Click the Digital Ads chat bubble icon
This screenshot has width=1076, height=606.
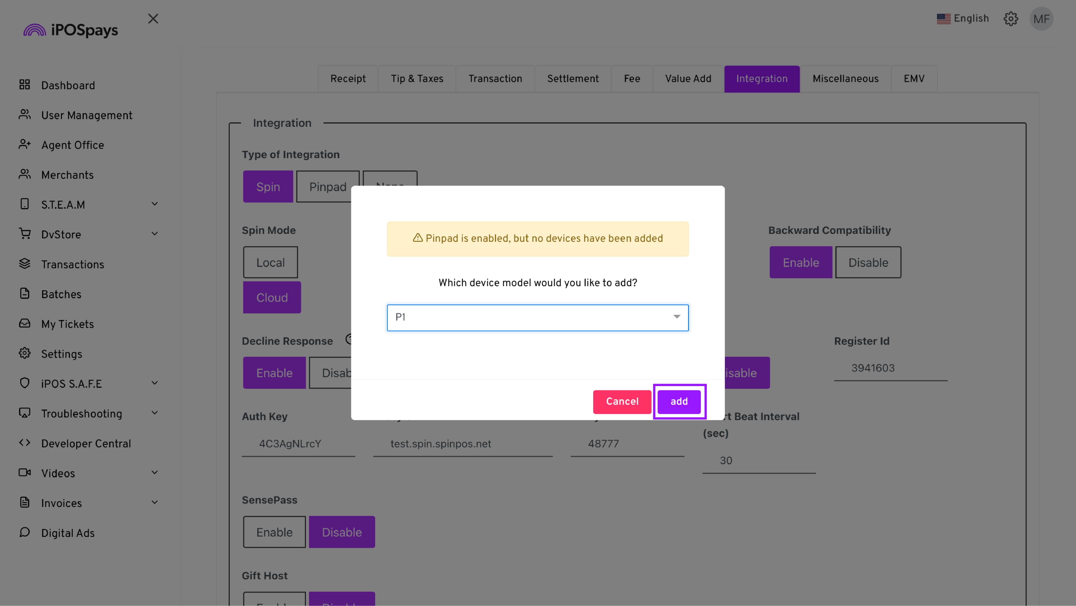[x=25, y=532]
